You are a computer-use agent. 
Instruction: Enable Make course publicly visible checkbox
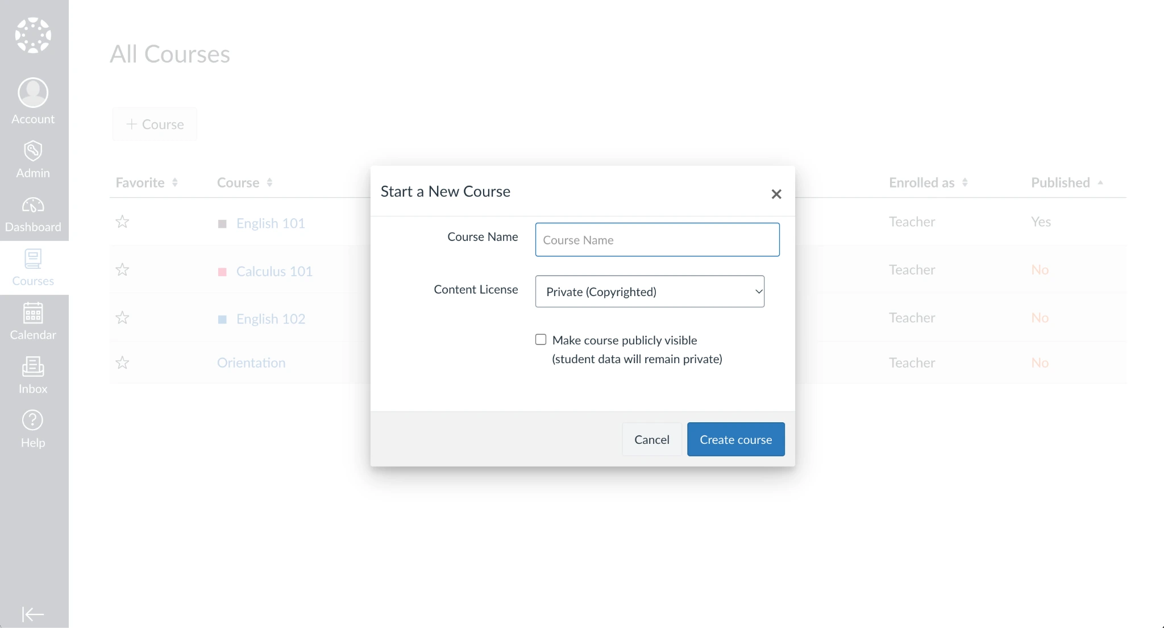(541, 339)
